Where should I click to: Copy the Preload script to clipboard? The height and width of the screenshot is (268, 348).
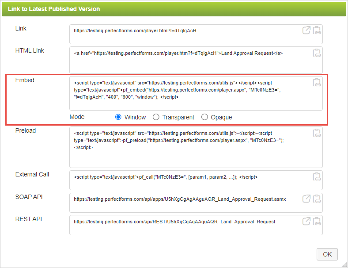[x=317, y=133]
